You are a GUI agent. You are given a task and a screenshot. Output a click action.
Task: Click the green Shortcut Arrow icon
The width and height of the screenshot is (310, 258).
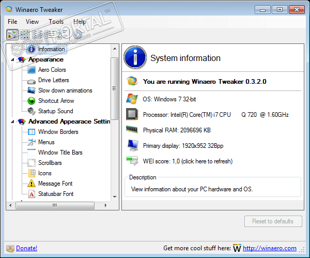(x=32, y=101)
